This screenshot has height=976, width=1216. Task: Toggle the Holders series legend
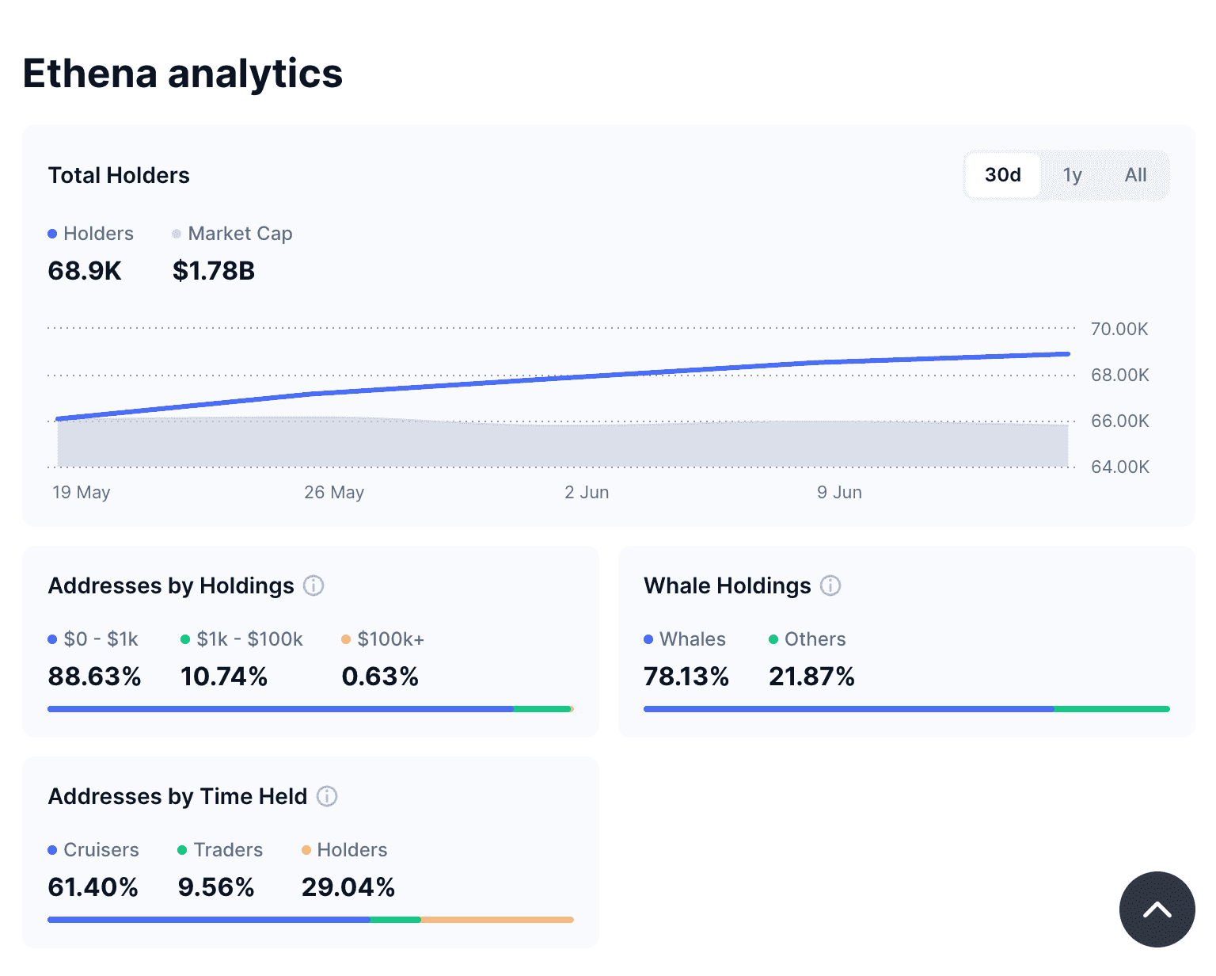click(90, 234)
